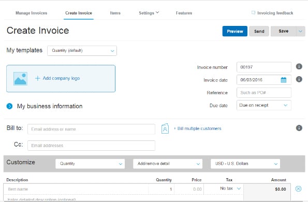The height and width of the screenshot is (202, 308).
Task: Click Bill multiple customers link
Action: coord(198,128)
